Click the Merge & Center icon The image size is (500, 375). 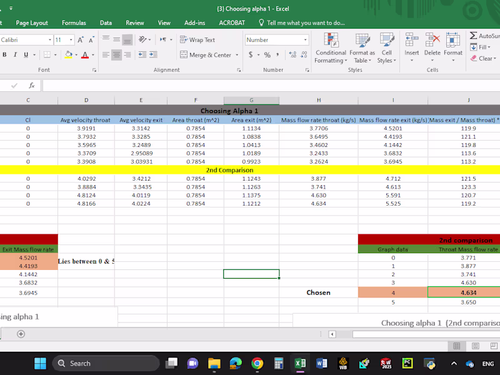click(206, 54)
